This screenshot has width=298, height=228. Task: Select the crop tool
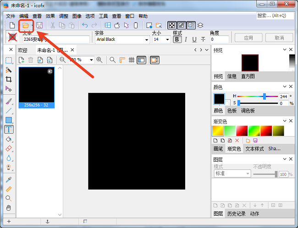pos(9,79)
